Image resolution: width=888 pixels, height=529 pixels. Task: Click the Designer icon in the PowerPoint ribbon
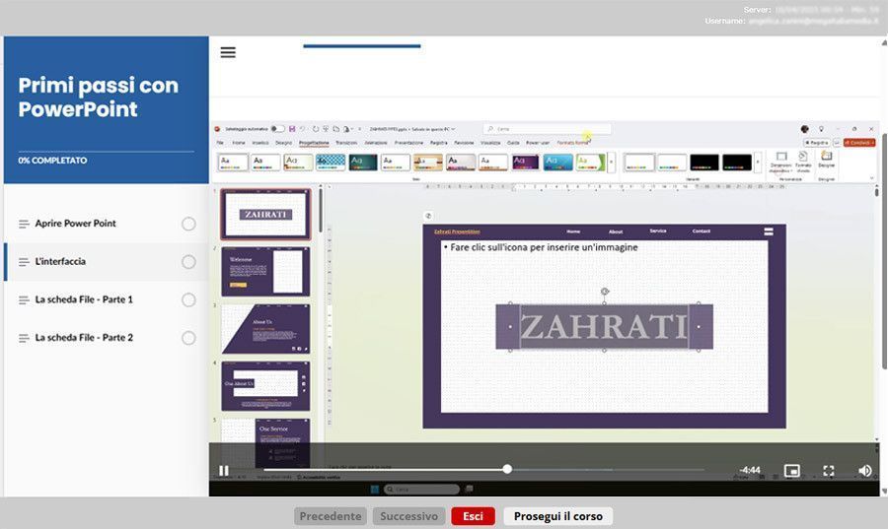[x=826, y=159]
